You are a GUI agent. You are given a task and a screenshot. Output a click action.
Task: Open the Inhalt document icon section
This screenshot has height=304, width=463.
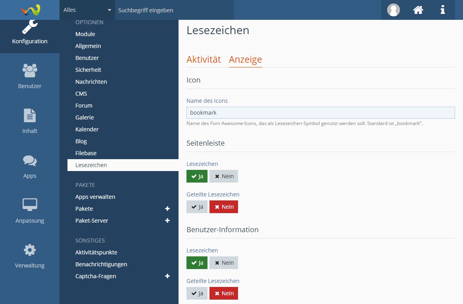tap(30, 121)
